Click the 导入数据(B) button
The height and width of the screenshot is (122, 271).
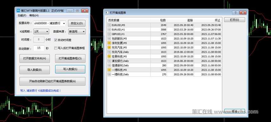point(35,70)
